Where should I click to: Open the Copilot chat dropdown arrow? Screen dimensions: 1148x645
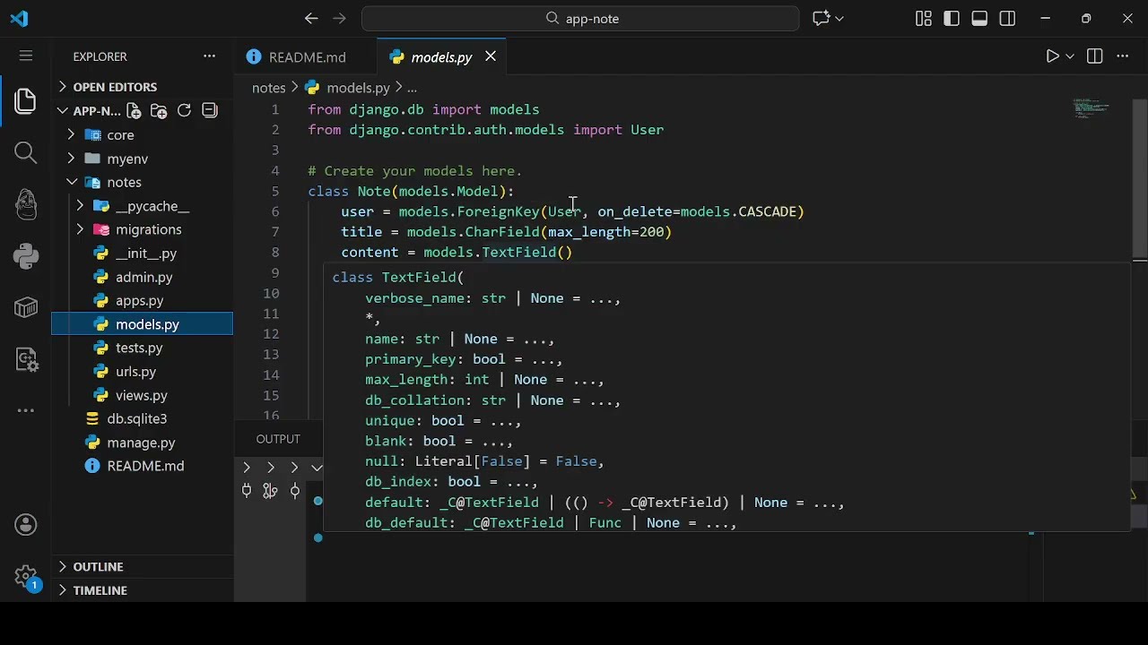839,18
